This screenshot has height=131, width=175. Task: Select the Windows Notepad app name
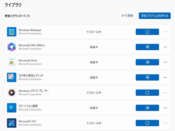30,30
